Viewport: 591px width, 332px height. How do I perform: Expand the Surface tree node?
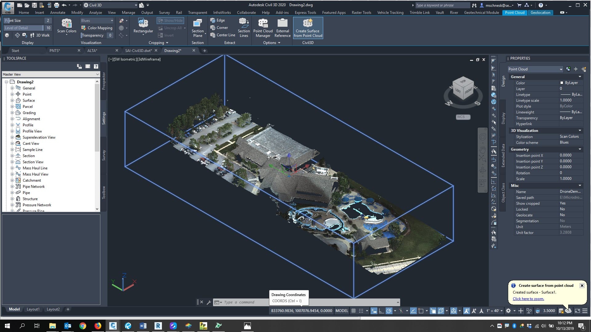click(x=12, y=101)
